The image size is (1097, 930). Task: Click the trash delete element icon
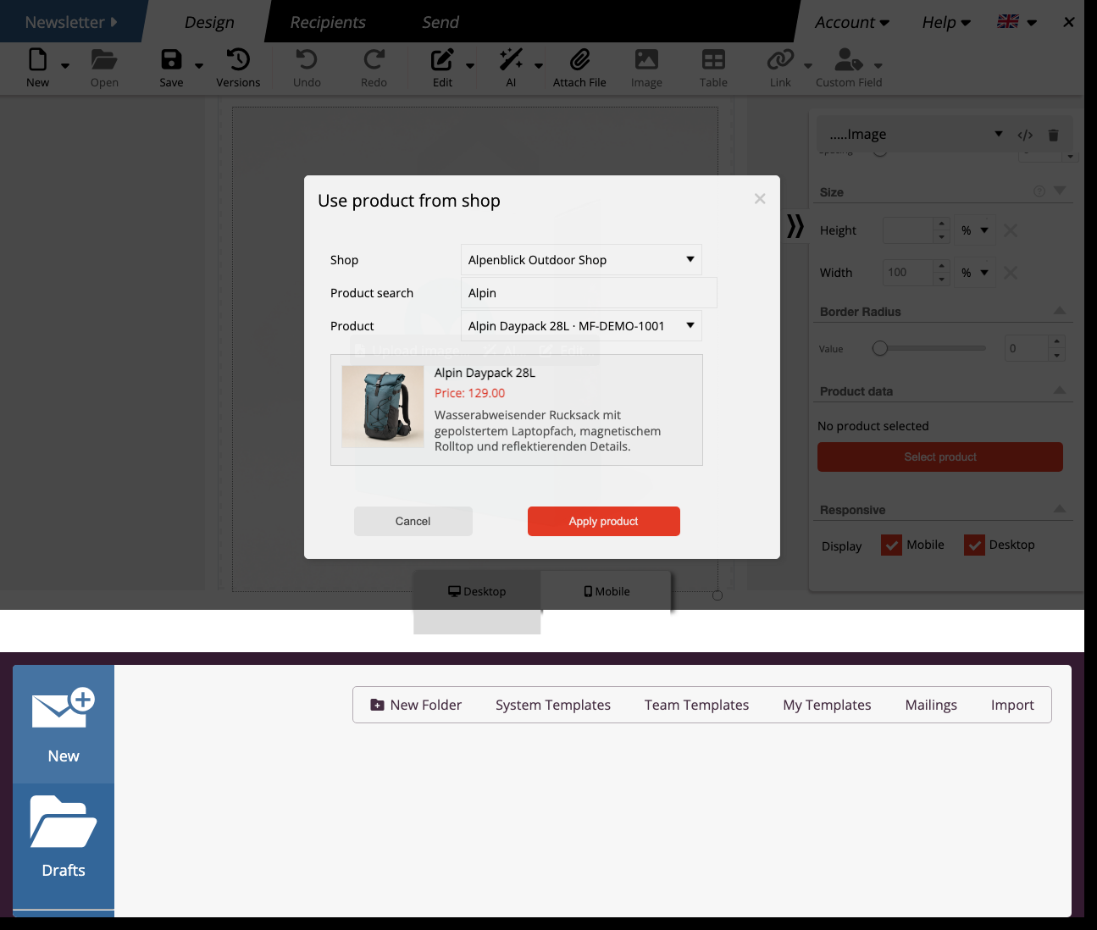(1053, 135)
